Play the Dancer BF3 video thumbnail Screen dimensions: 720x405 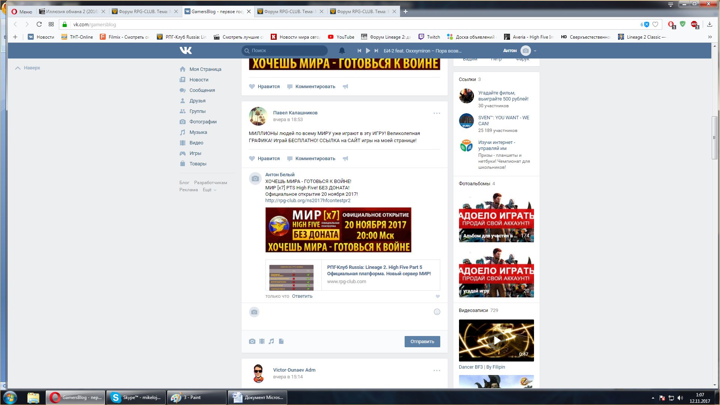[496, 340]
